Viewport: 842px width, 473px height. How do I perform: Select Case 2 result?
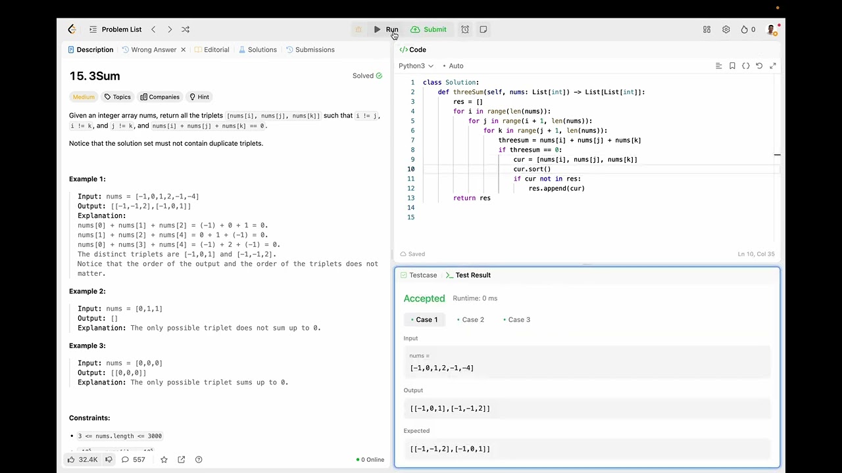coord(470,319)
